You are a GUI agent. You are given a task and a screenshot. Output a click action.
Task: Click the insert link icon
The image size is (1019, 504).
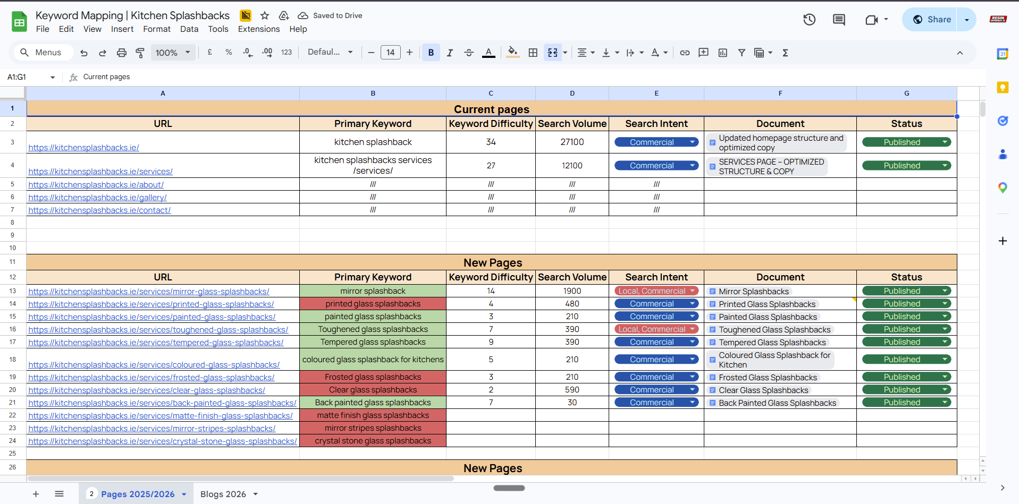coord(685,53)
